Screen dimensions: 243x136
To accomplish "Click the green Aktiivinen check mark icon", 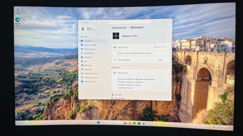I will tap(163, 47).
